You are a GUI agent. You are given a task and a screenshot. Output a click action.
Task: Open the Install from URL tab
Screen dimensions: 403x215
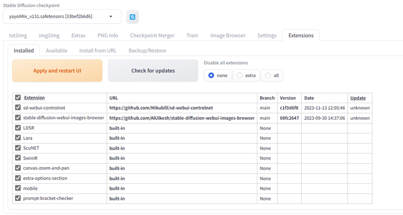[x=98, y=51]
